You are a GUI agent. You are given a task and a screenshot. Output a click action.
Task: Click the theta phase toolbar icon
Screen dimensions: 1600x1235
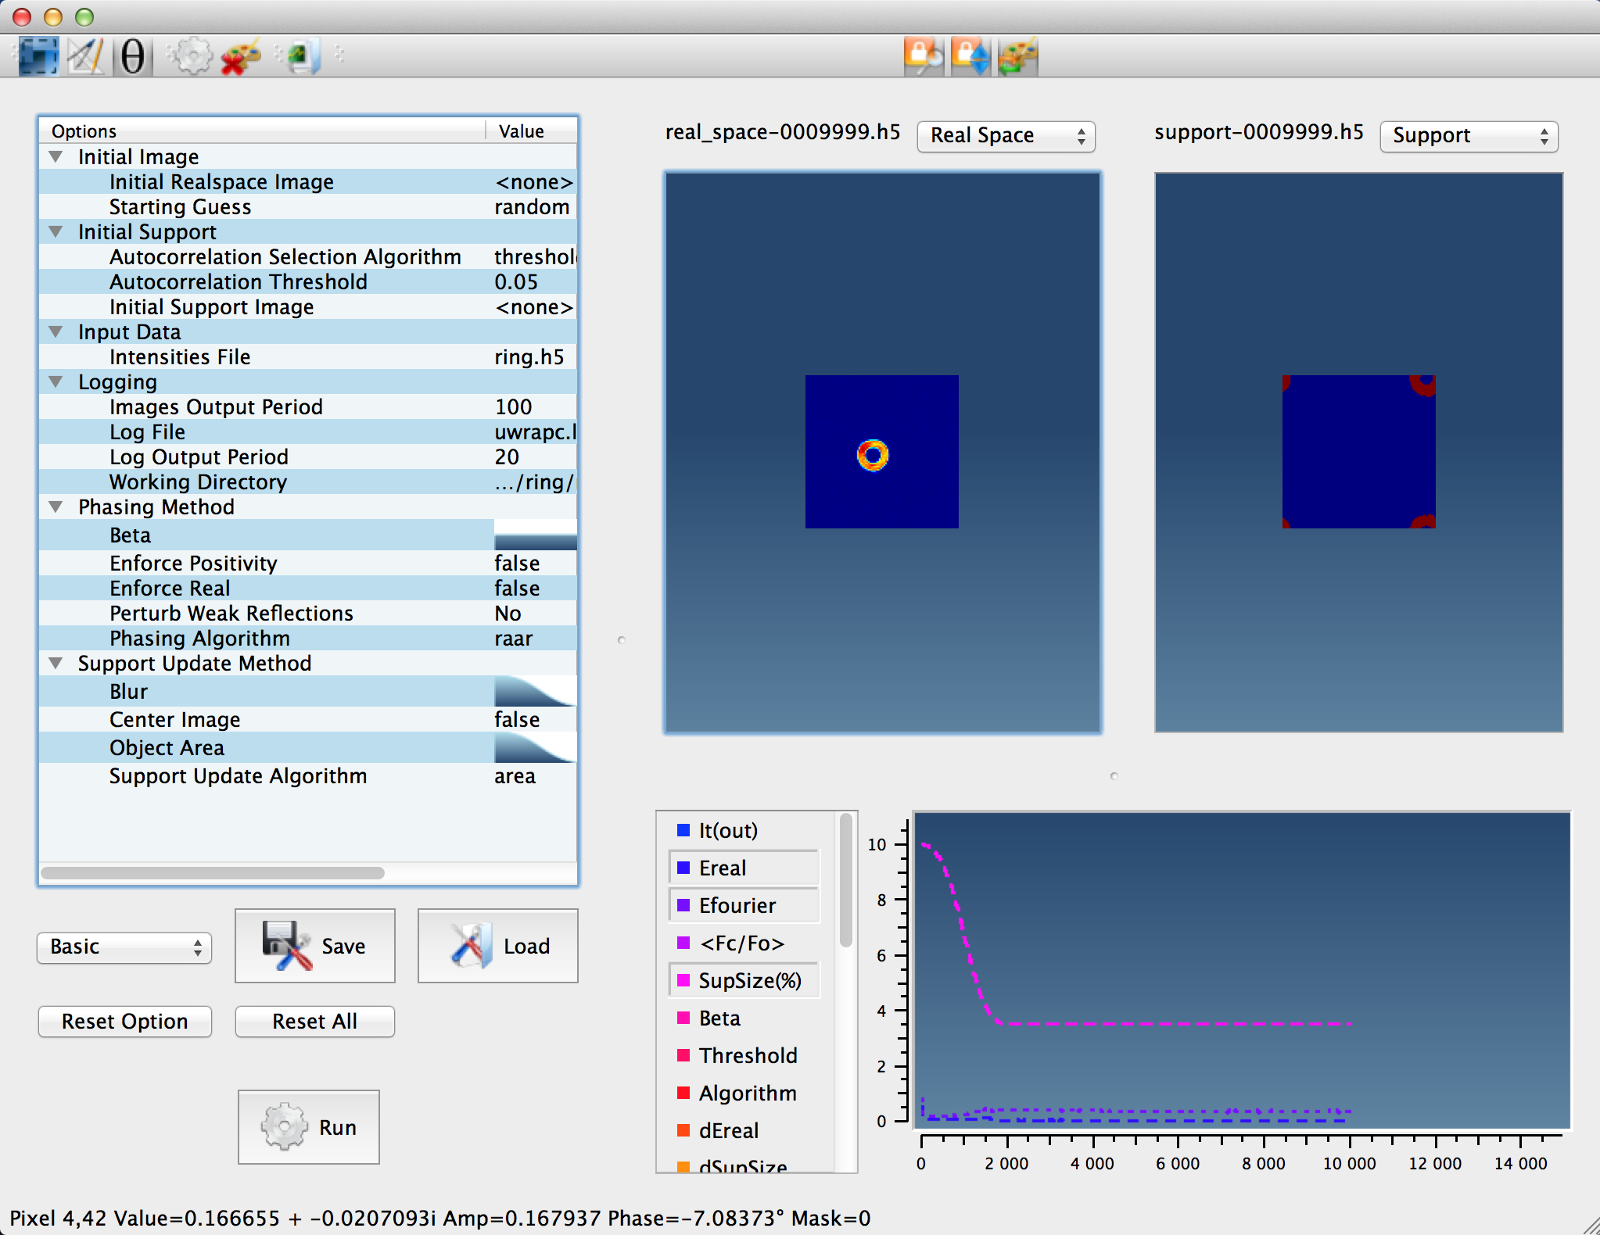pos(133,56)
